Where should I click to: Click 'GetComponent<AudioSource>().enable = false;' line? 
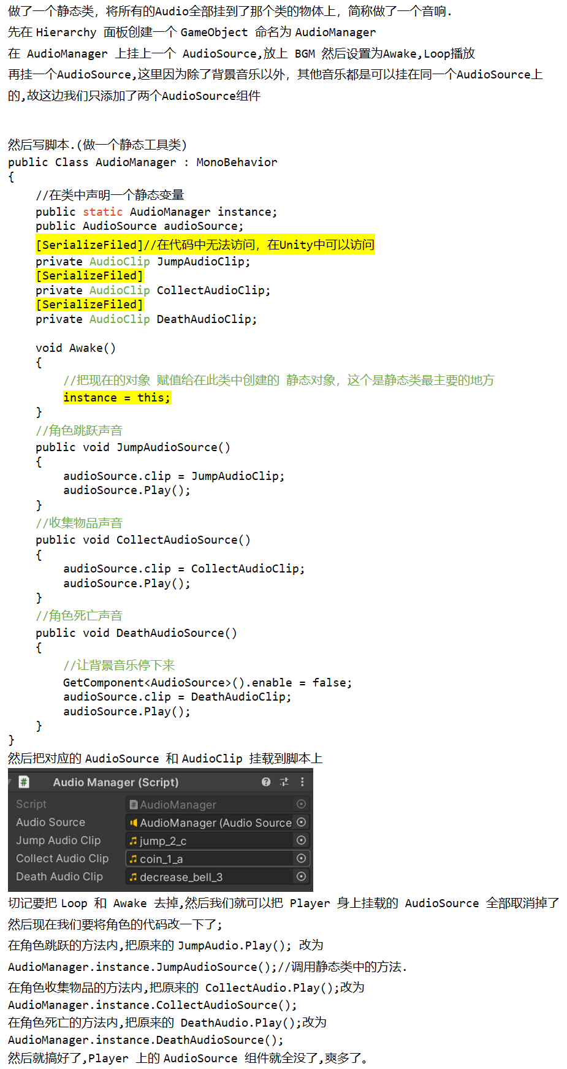(208, 683)
